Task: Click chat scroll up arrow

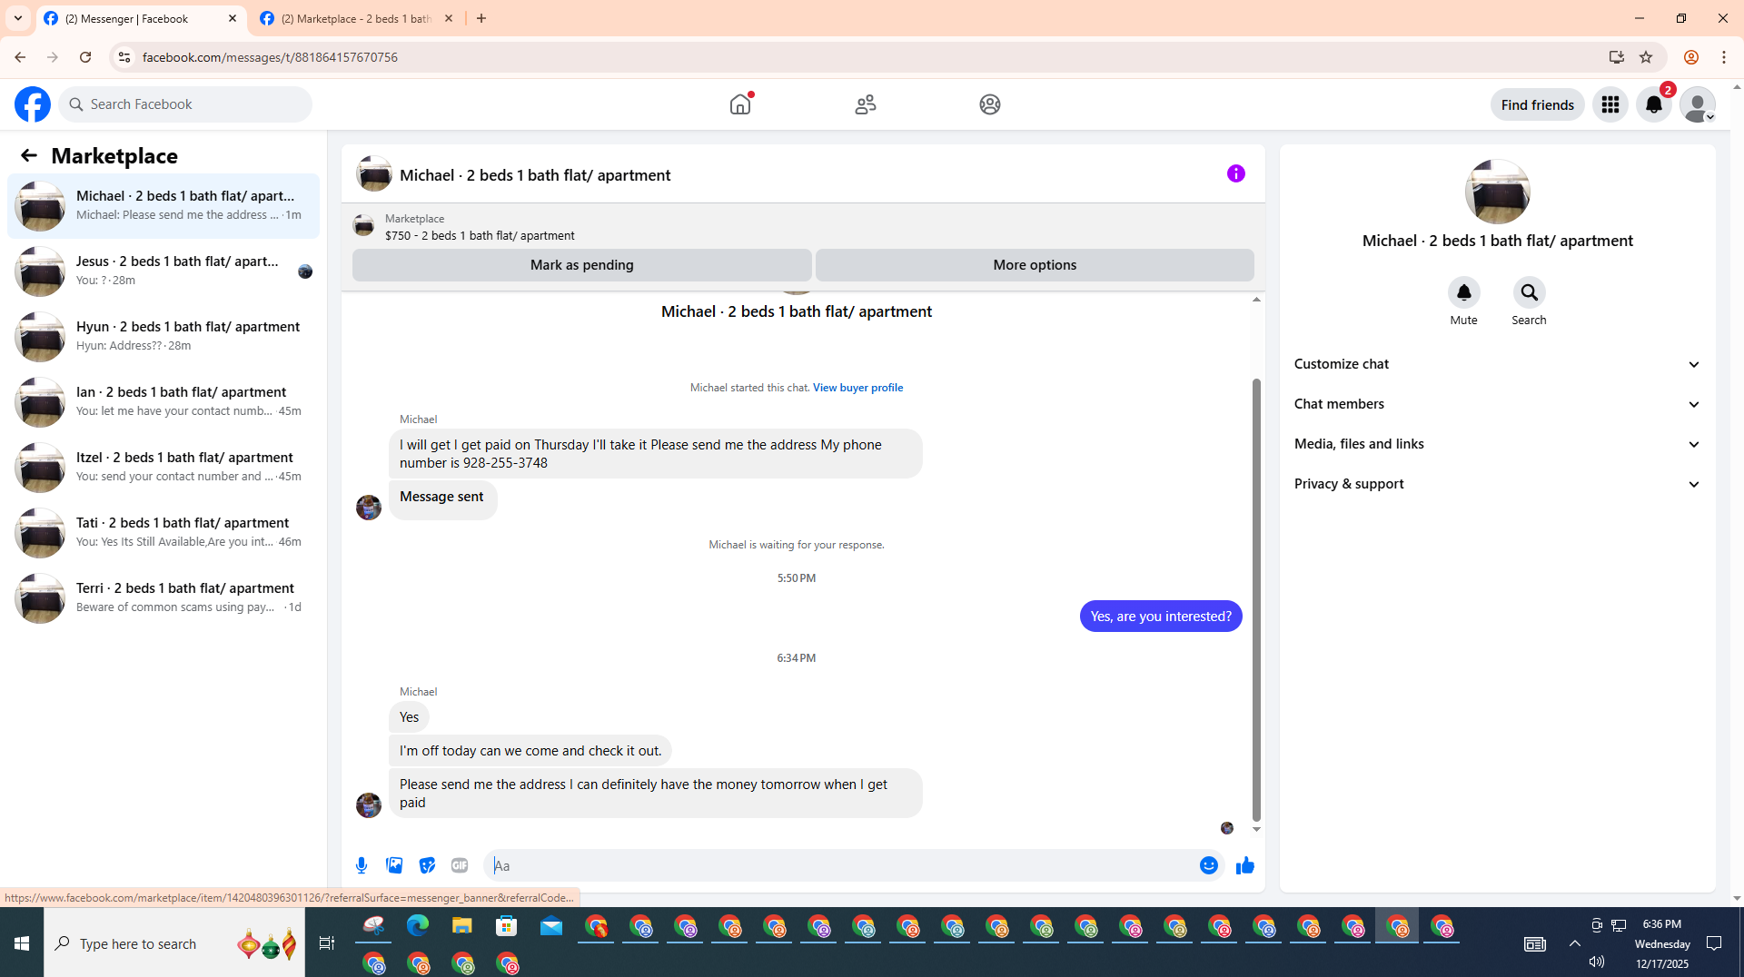Action: pos(1256,299)
